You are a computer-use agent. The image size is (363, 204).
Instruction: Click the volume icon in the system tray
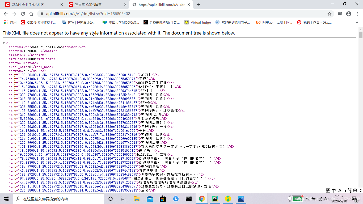tap(326, 198)
